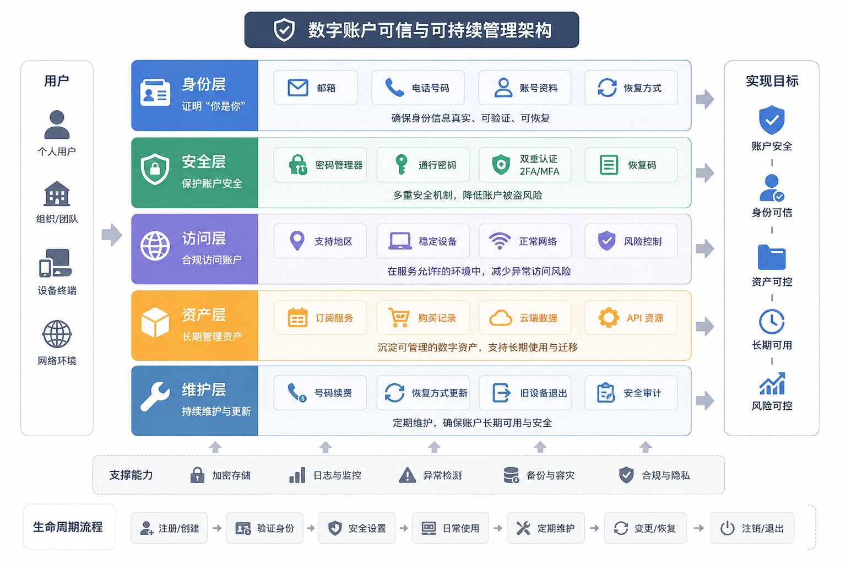Select the 变更/恢复 lifecycle step

click(x=645, y=528)
